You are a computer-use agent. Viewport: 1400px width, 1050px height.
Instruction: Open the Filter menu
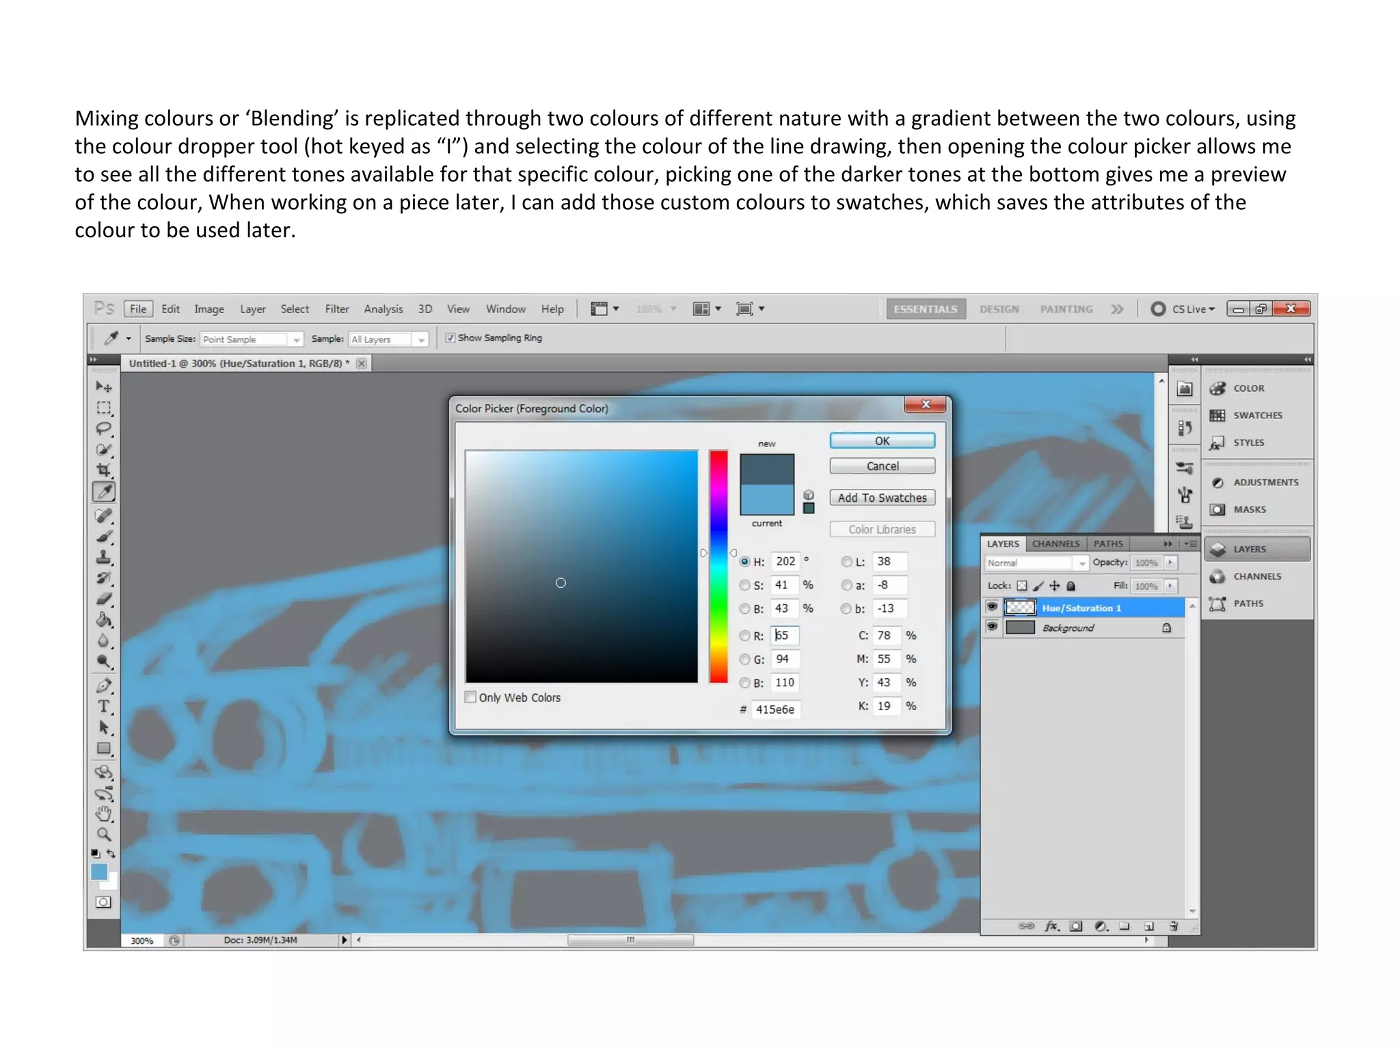click(x=337, y=309)
